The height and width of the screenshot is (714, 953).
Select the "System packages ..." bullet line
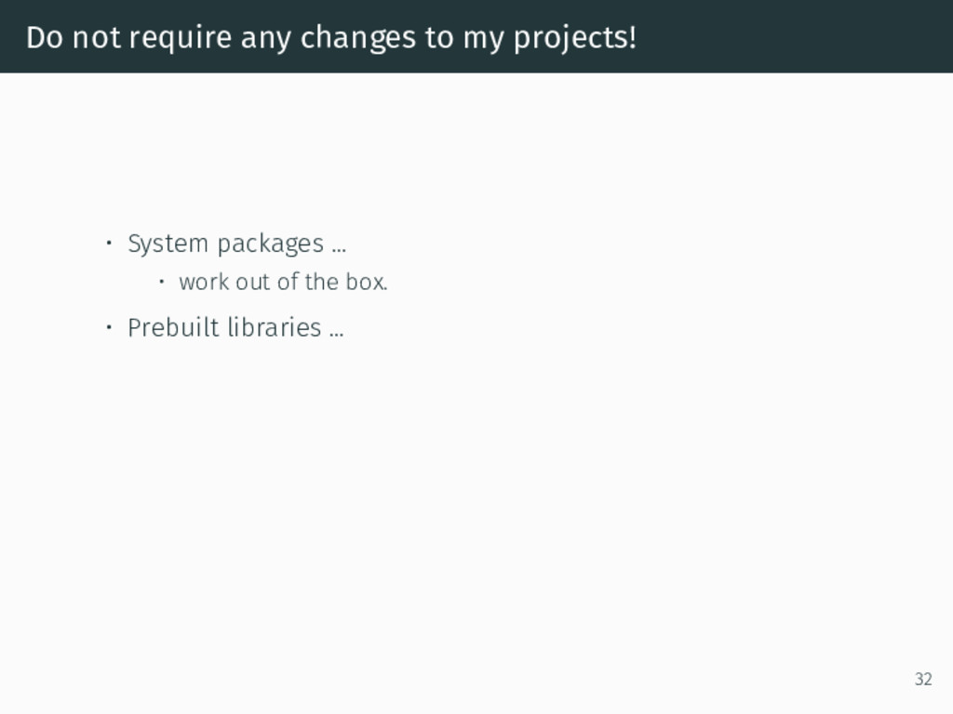pos(236,245)
